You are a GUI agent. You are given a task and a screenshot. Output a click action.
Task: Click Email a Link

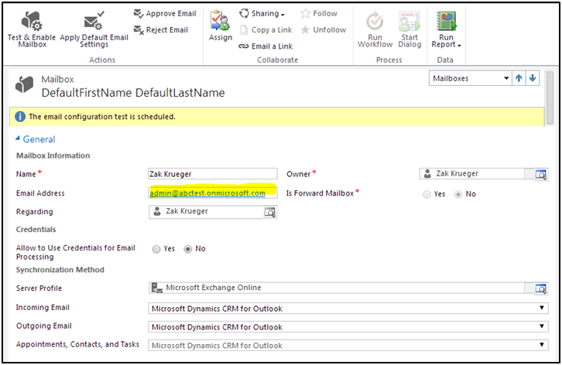[266, 46]
